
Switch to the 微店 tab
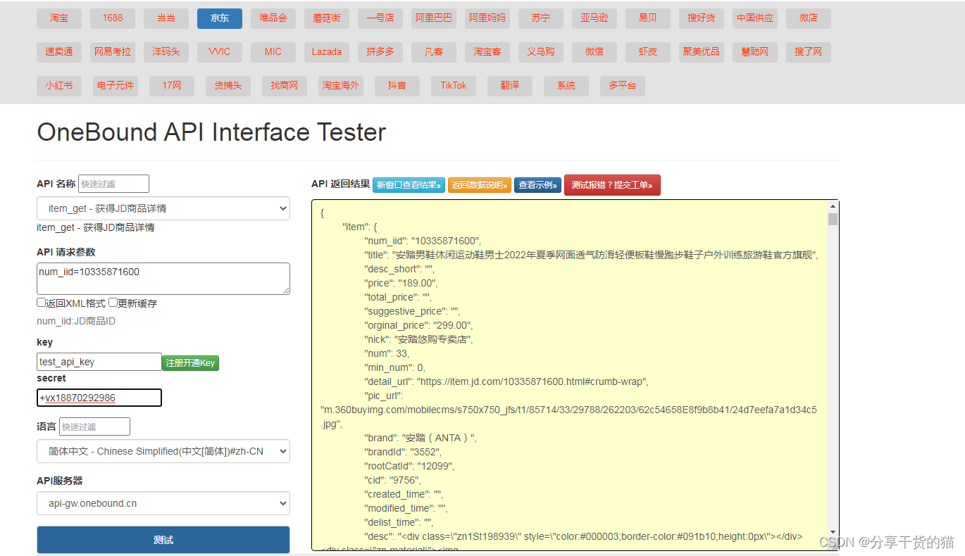809,18
